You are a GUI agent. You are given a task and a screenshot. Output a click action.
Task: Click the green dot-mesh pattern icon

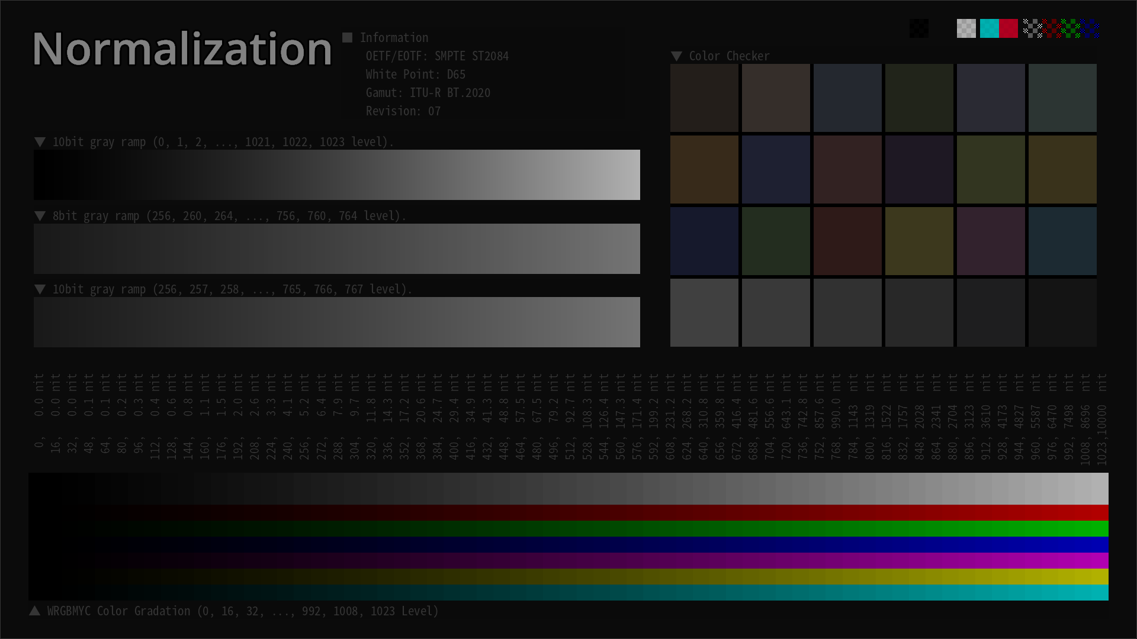pos(1072,28)
